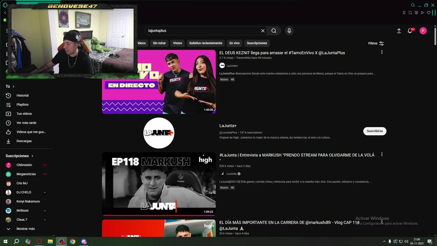Open options menu for MARKUSH interview video

382,154
